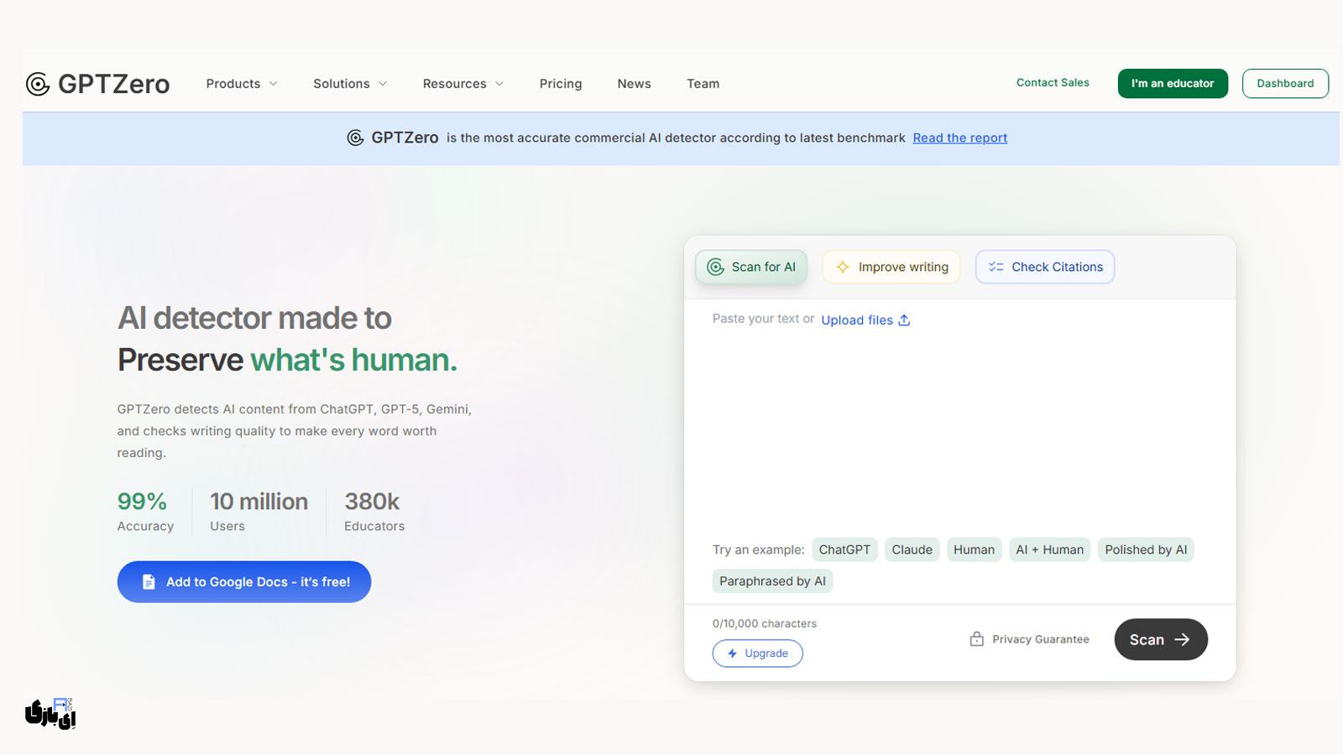Screen dimensions: 1343x755
Task: Click the GPTZero logo icon
Action: (x=37, y=83)
